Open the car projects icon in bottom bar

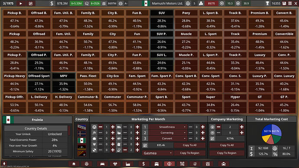tap(102, 164)
